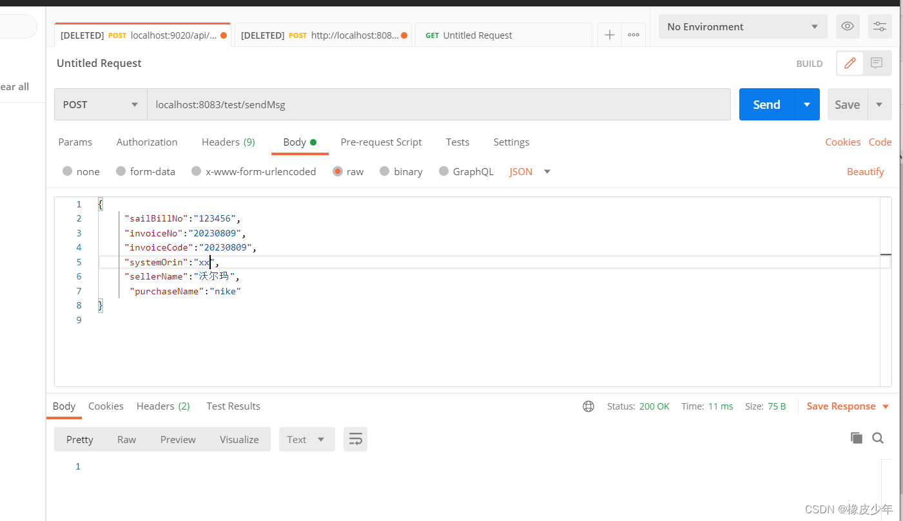This screenshot has height=521, width=903.
Task: Open the GET Untitled Request tab
Action: [x=503, y=35]
